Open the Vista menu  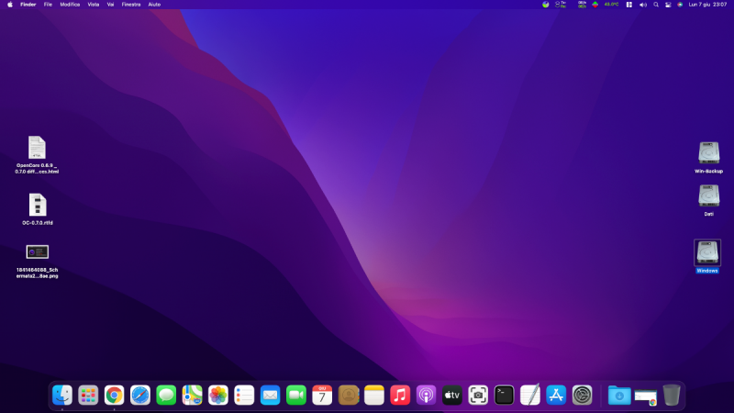[93, 5]
